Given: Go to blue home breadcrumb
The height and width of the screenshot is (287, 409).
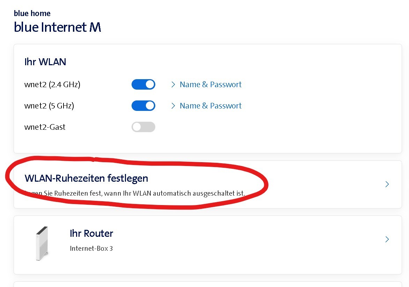Looking at the screenshot, I should point(32,13).
